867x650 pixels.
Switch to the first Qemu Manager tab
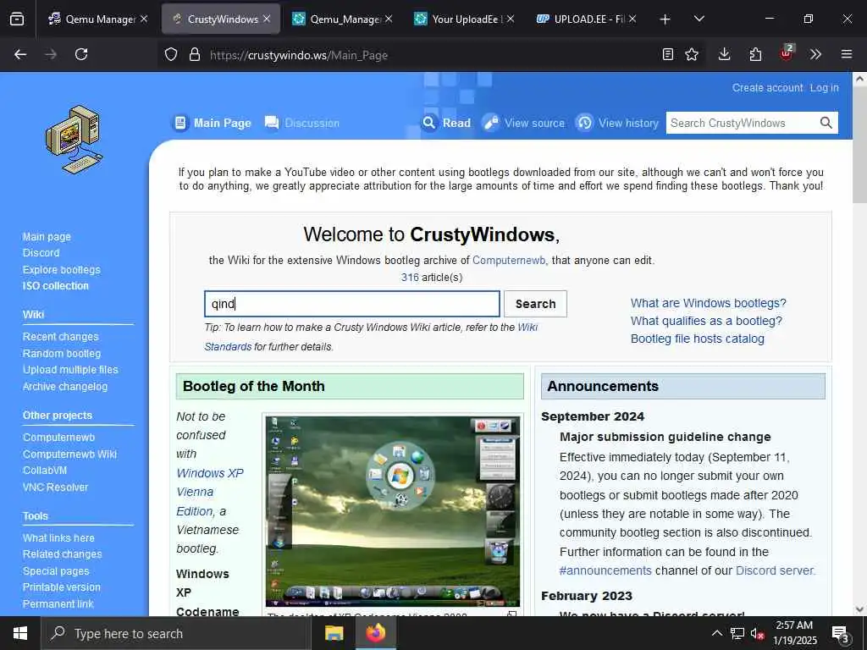pyautogui.click(x=100, y=19)
